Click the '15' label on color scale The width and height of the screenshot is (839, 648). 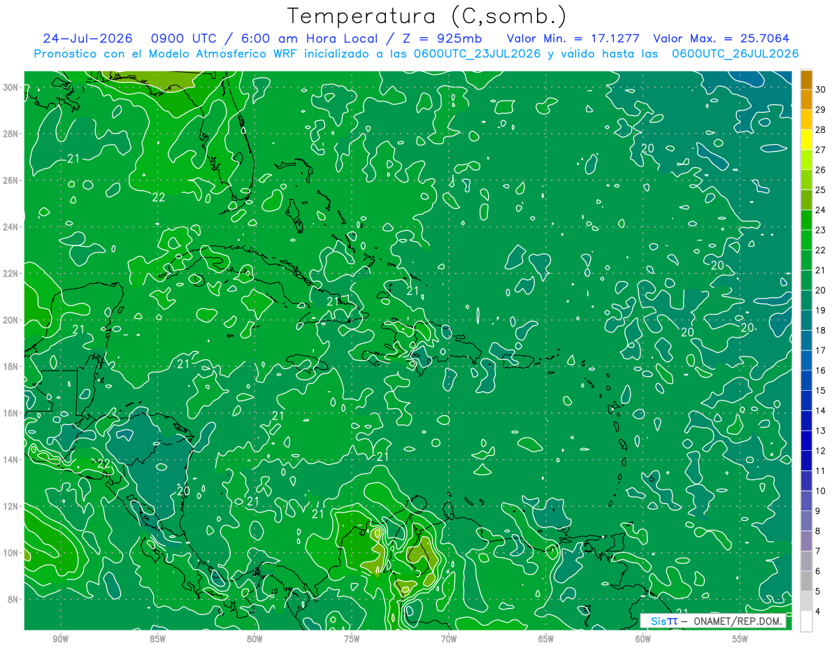(821, 391)
